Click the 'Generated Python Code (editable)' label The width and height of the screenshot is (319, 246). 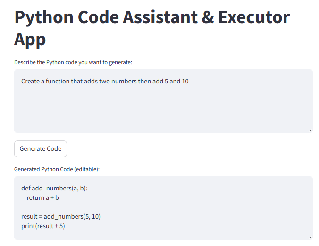[57, 169]
